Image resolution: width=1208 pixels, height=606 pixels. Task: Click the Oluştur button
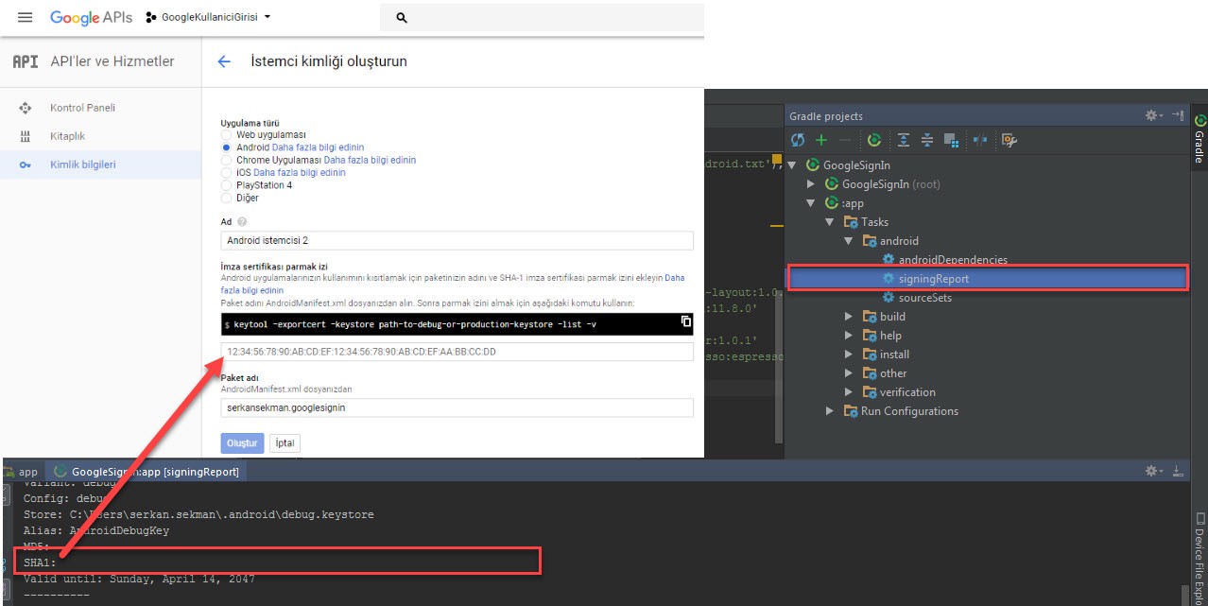[x=242, y=443]
